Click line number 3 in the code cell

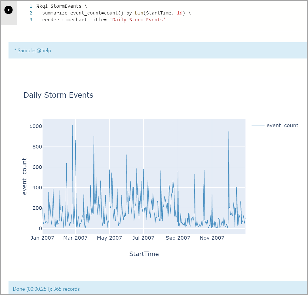point(31,20)
